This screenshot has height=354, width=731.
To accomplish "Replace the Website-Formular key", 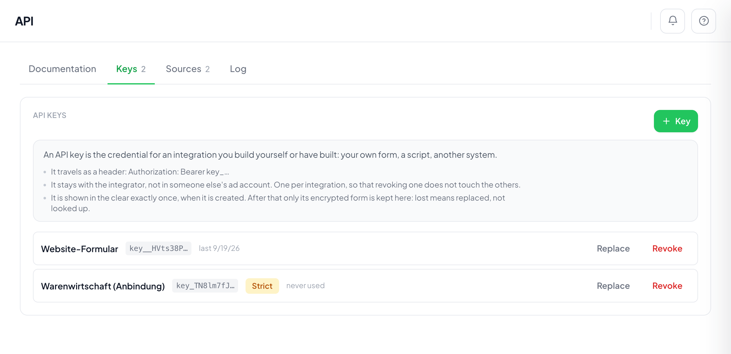I will (613, 248).
